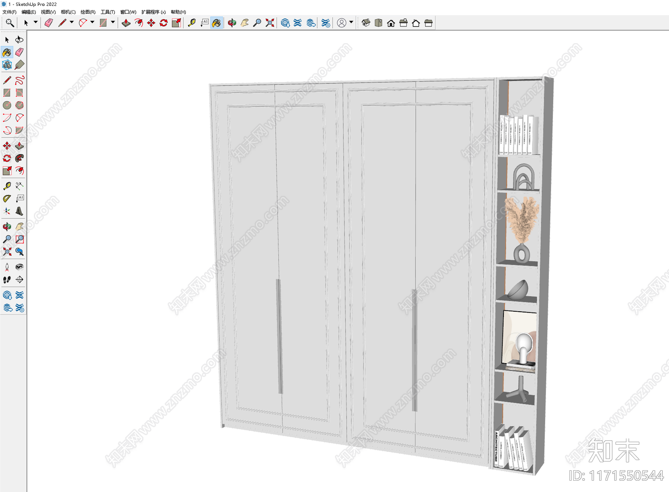The height and width of the screenshot is (492, 669).
Task: Choose the Make Component tool
Action: click(7, 65)
